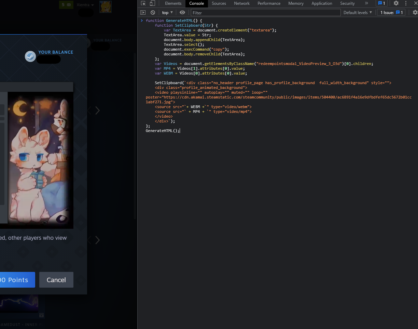Select the Console tab

pyautogui.click(x=197, y=3)
